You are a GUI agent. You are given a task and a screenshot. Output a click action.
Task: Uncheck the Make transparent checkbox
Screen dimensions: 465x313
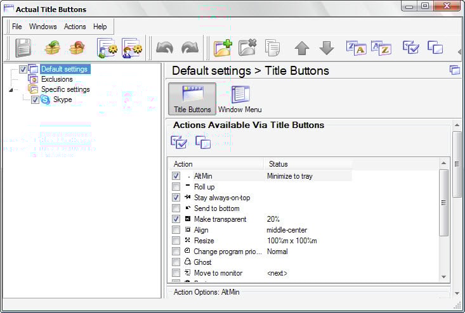pos(176,219)
